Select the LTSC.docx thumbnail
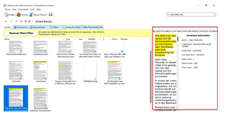This screenshot has width=226, height=115. (x=16, y=71)
